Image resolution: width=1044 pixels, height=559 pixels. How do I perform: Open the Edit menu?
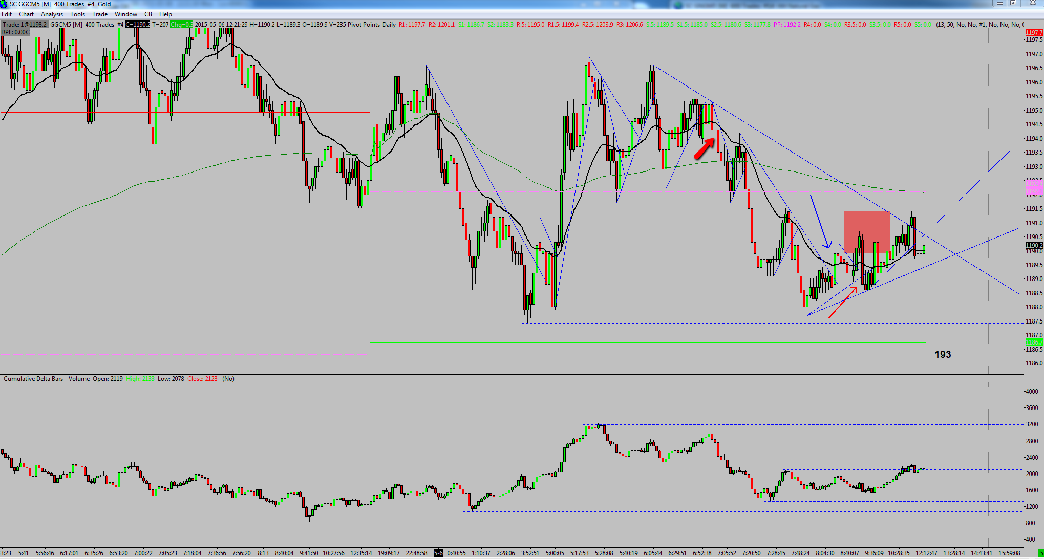pyautogui.click(x=7, y=14)
